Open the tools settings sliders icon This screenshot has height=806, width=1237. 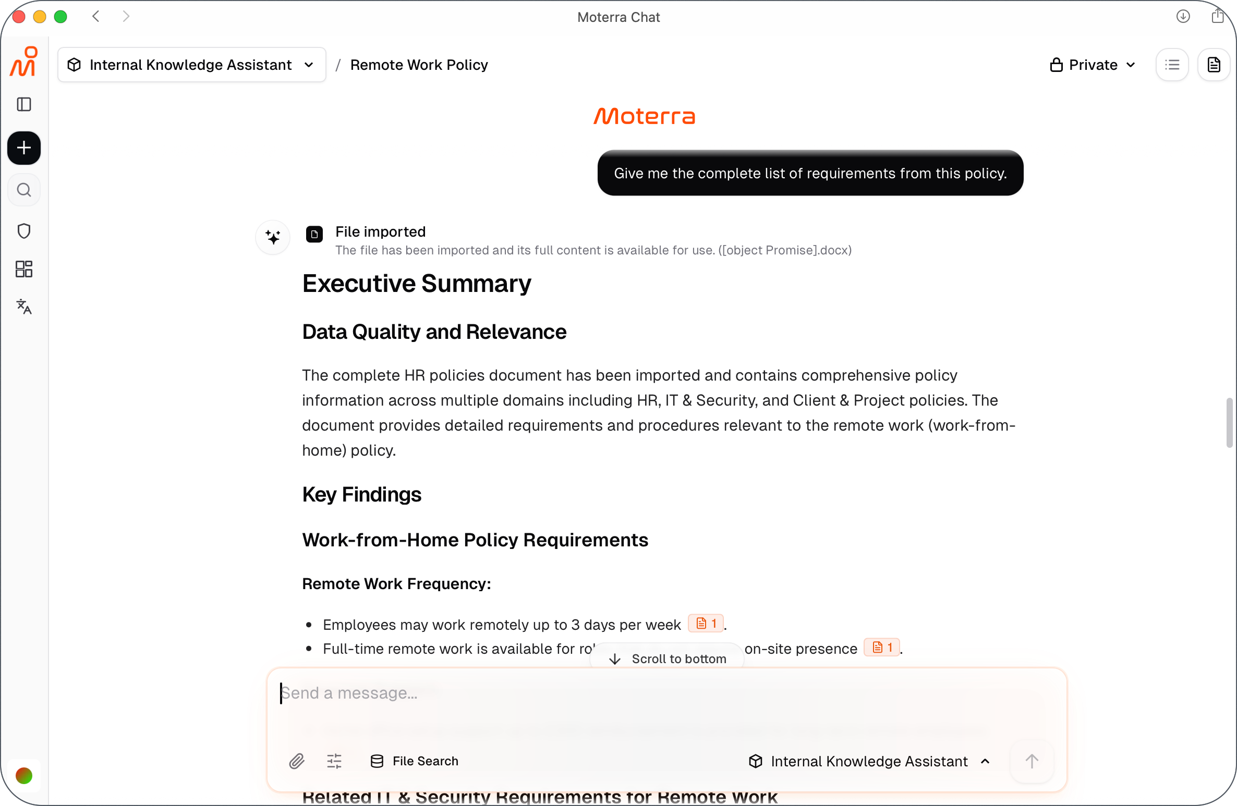coord(334,761)
